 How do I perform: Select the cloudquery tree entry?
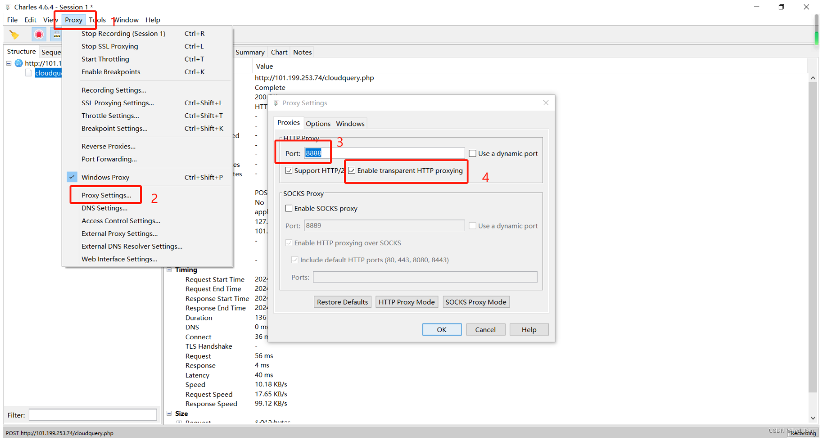click(x=48, y=73)
